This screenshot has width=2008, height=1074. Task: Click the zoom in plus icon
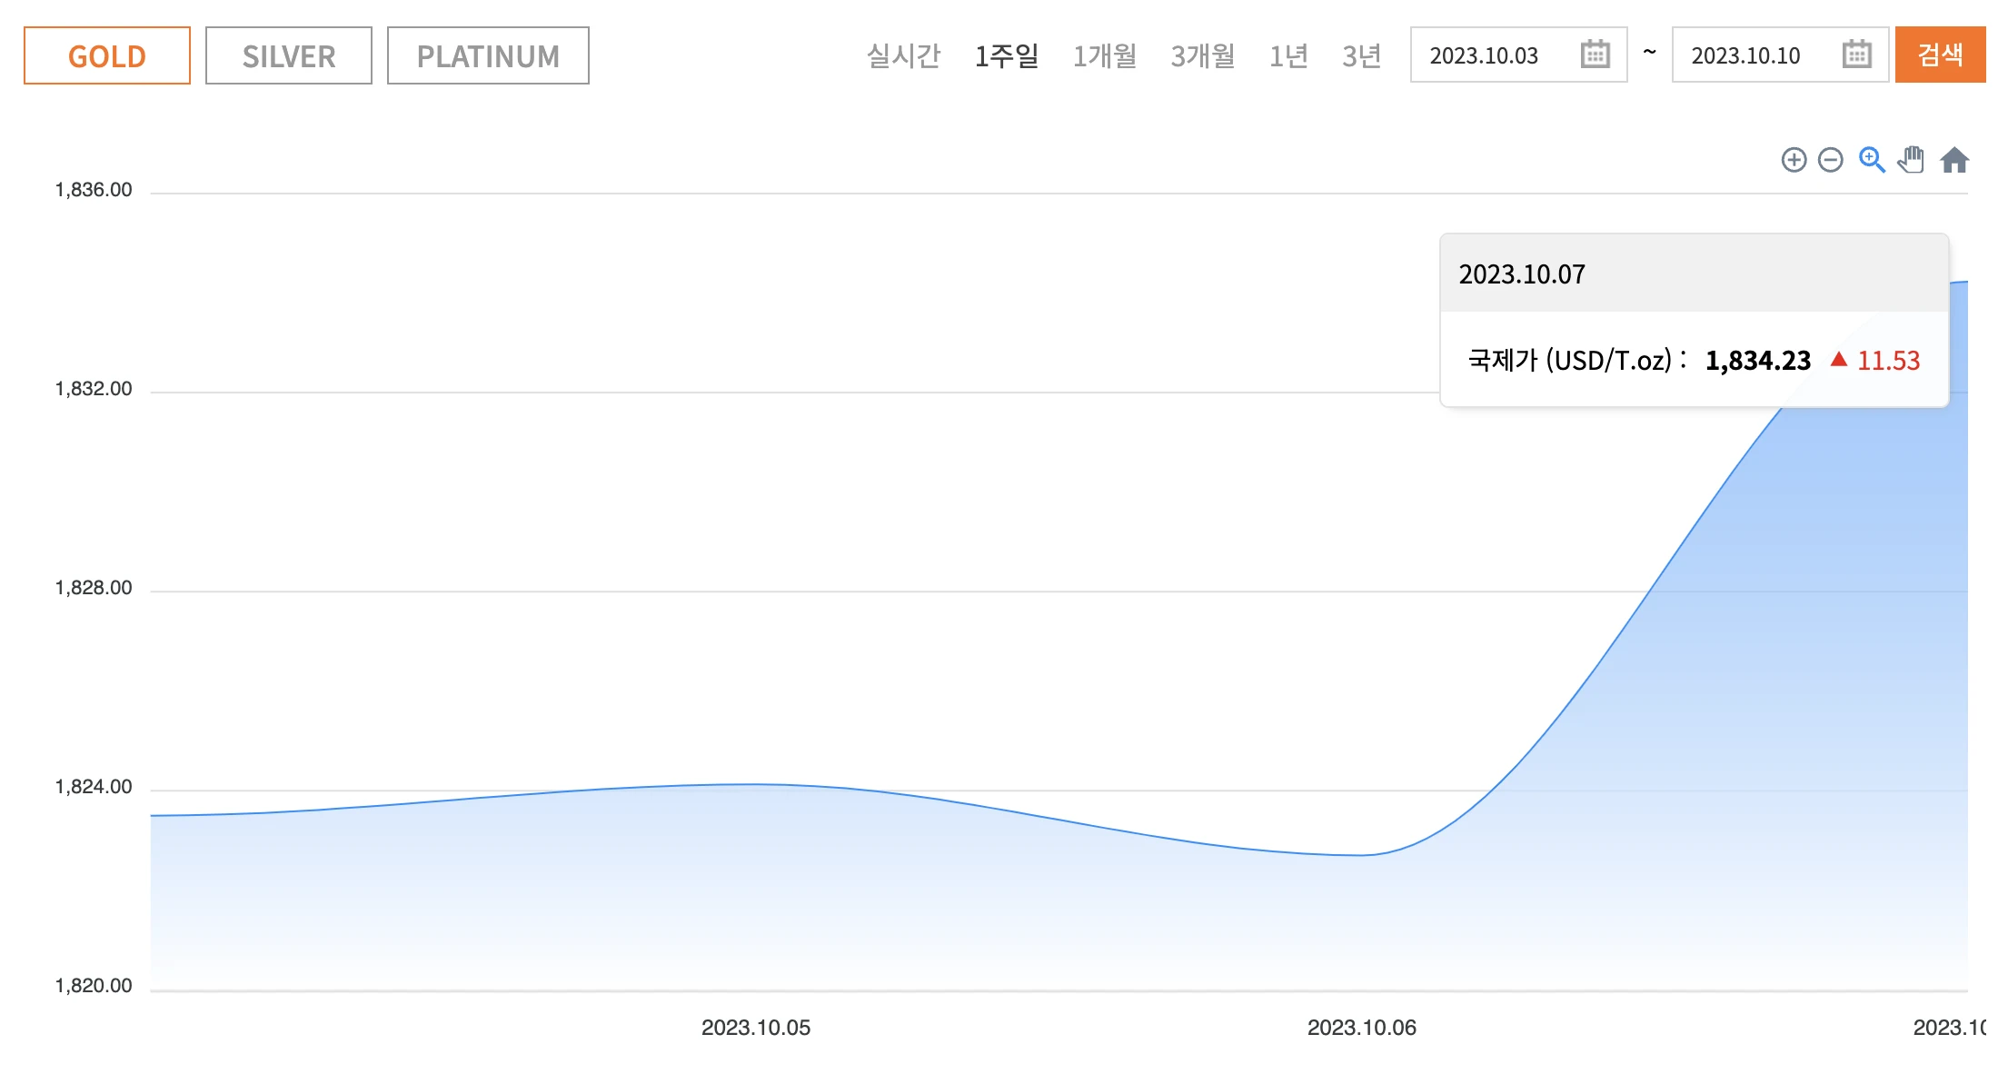1794,160
